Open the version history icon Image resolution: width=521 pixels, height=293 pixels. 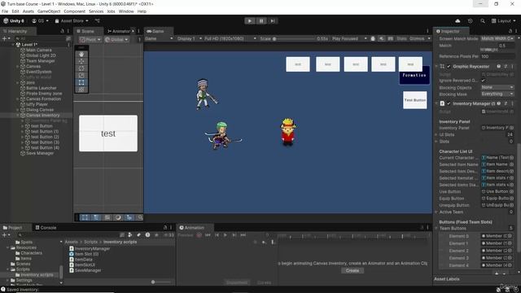[470, 21]
